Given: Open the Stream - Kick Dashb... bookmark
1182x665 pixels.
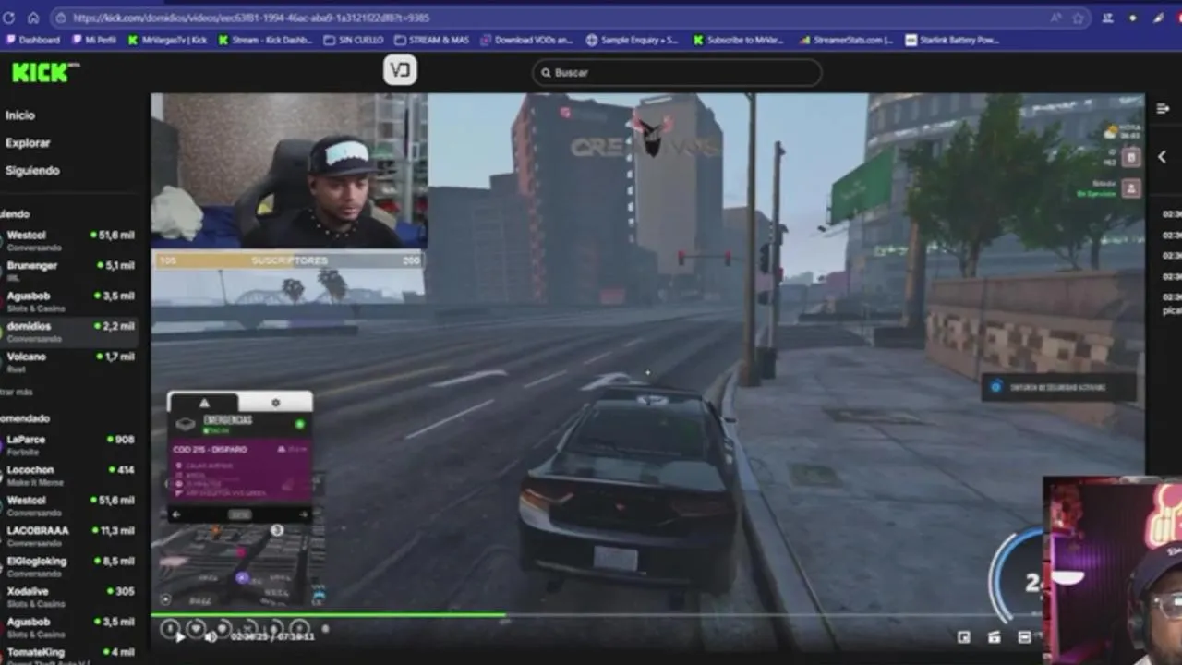Looking at the screenshot, I should coord(266,41).
